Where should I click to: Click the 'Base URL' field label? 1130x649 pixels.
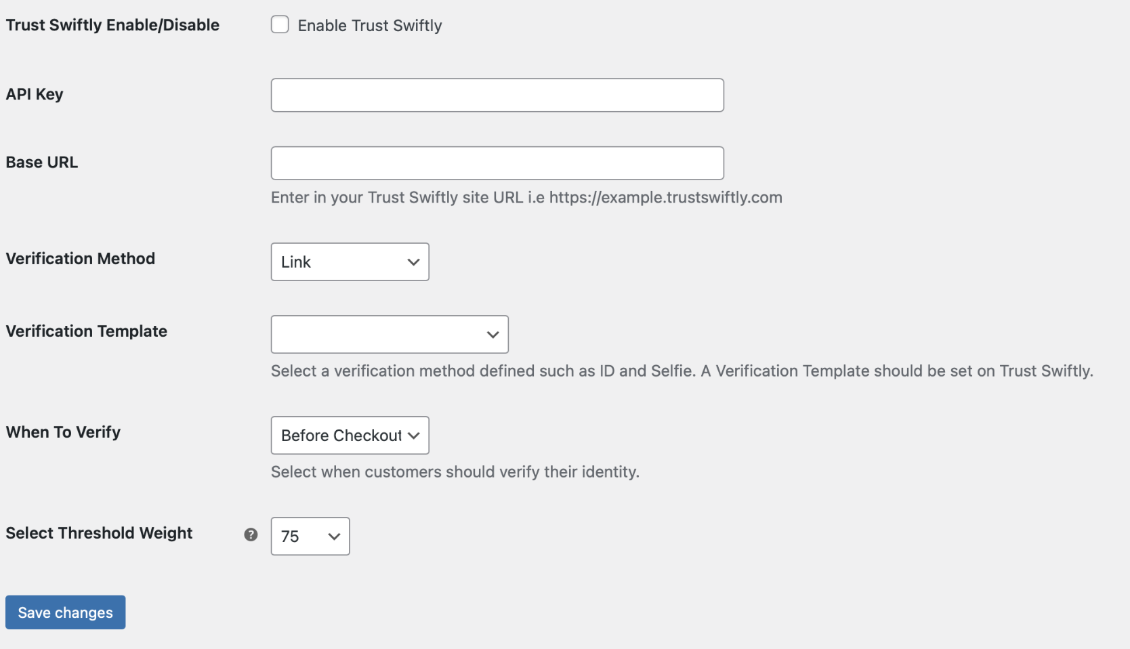[42, 163]
